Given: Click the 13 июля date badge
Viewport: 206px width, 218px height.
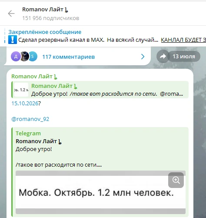Looking at the screenshot, I should click(184, 56).
